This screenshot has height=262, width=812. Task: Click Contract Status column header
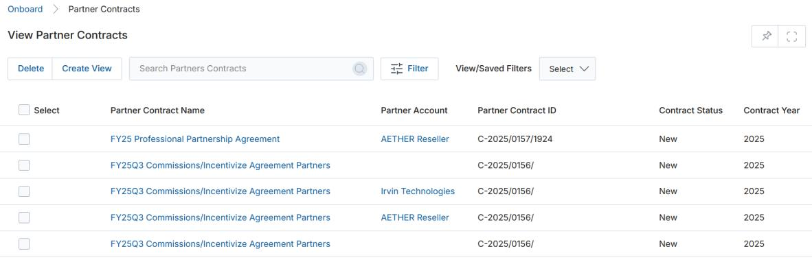point(691,110)
